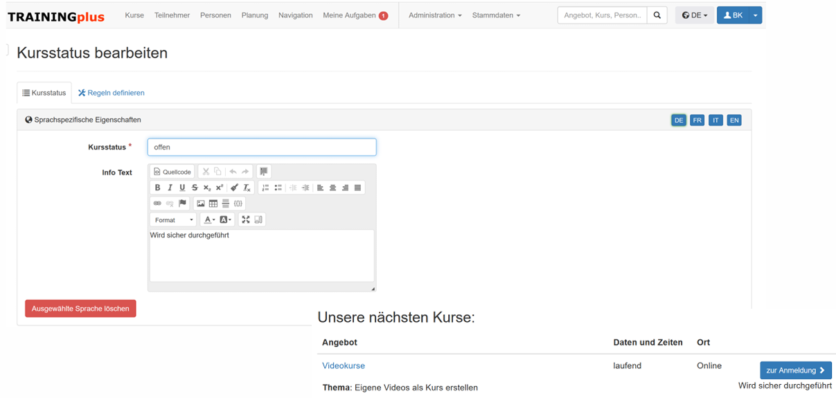
Task: Click Ausgewählte Sprache löschen button
Action: click(80, 309)
